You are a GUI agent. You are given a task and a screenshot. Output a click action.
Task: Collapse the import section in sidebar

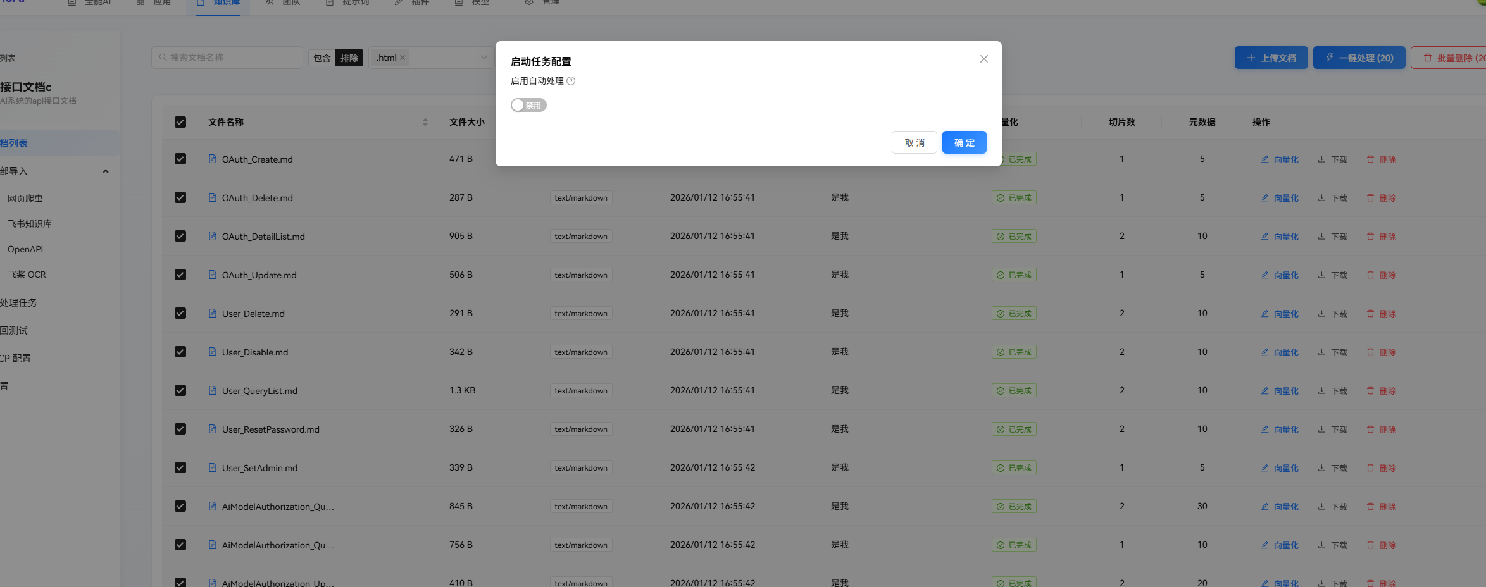106,171
